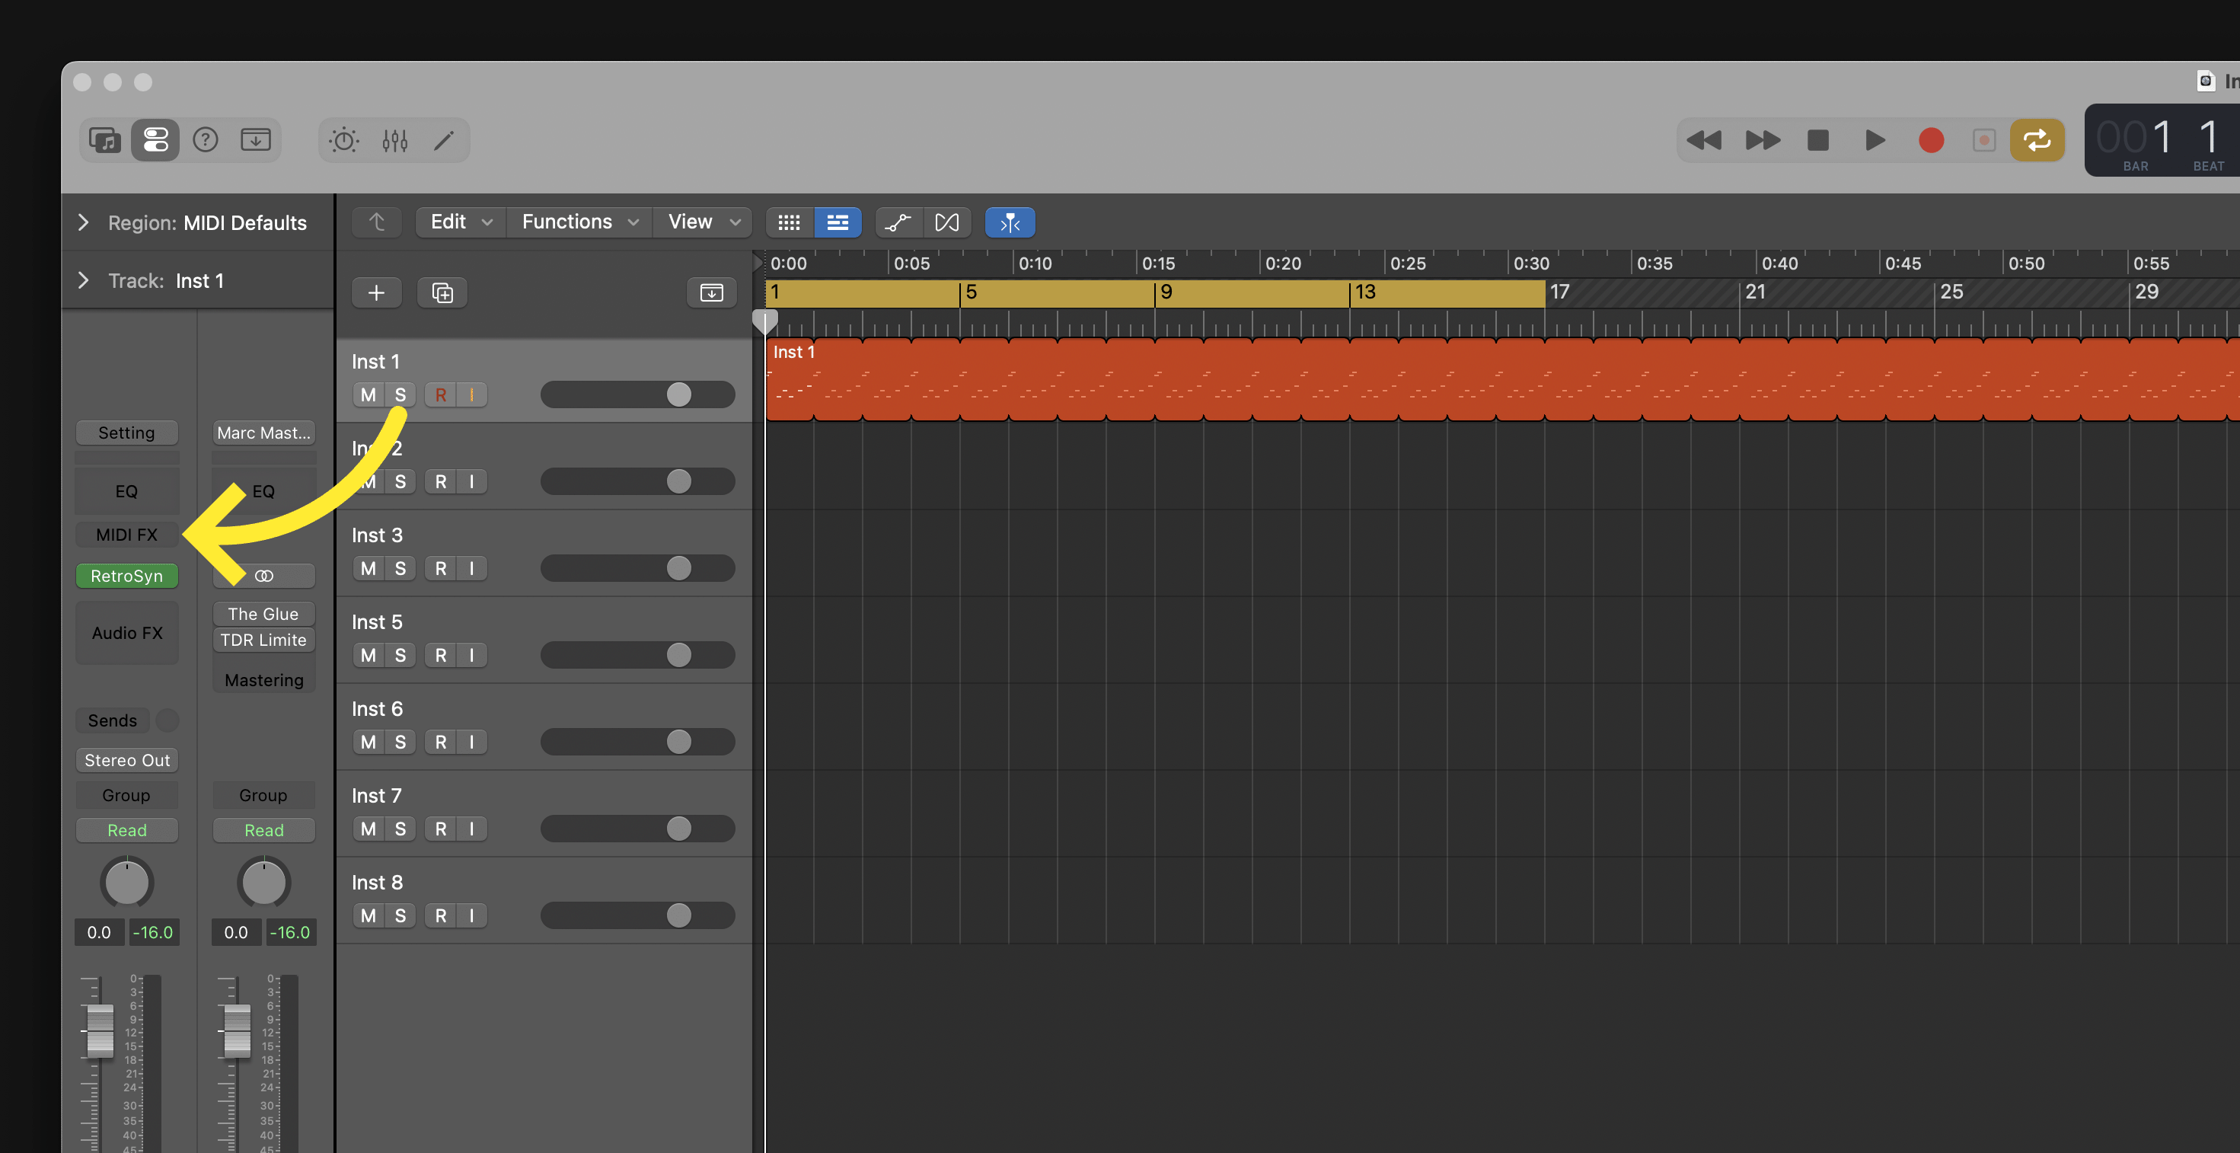Open the Mixer sliders icon
Screen dimensions: 2240x1153
pos(395,140)
